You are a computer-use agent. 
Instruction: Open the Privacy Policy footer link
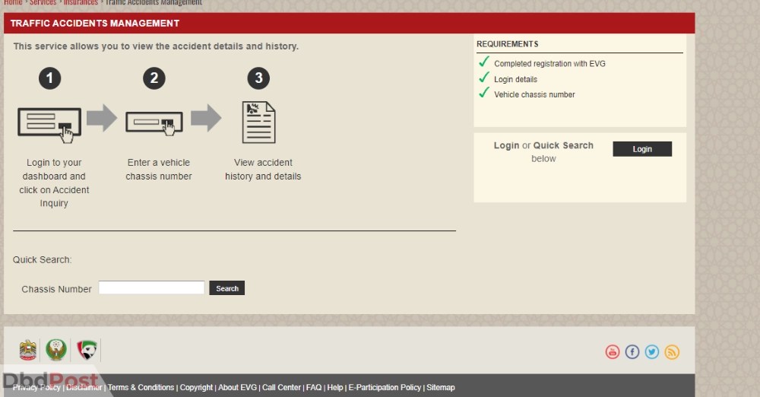point(36,387)
